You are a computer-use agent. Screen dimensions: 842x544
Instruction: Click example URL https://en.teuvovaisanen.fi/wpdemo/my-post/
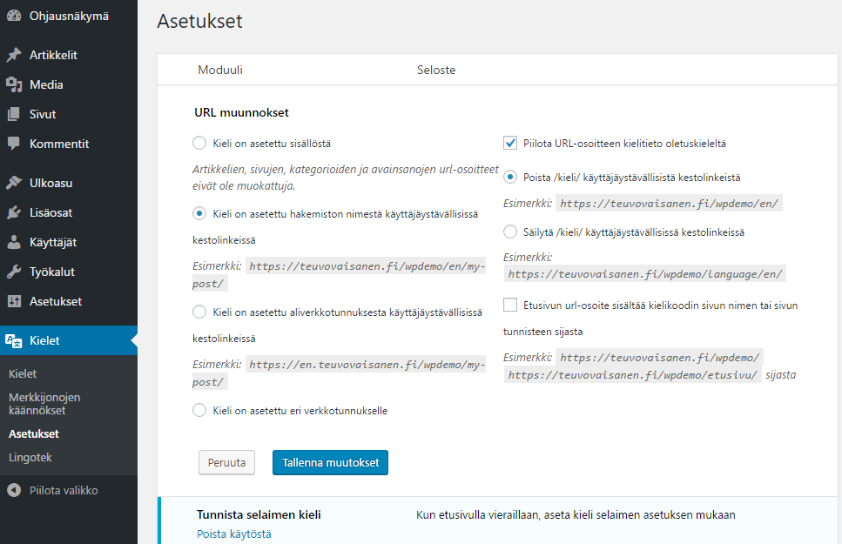pos(340,373)
